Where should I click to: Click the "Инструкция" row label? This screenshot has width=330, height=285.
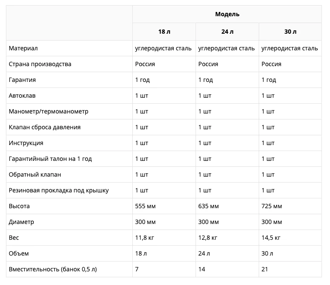(26, 143)
